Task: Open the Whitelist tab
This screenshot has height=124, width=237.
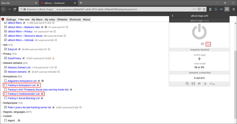Action: (x=62, y=19)
